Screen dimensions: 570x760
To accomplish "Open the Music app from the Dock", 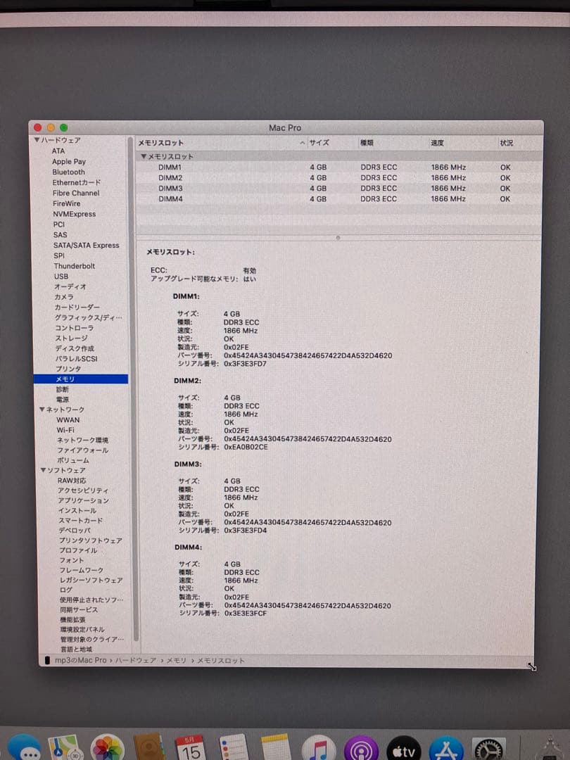I will coord(317,747).
